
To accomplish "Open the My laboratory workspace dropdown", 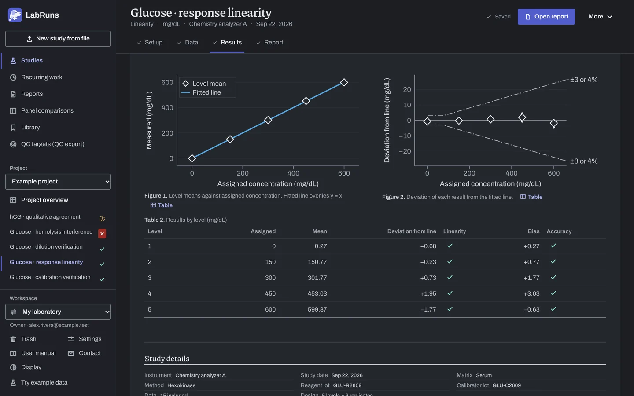I will click(x=58, y=312).
